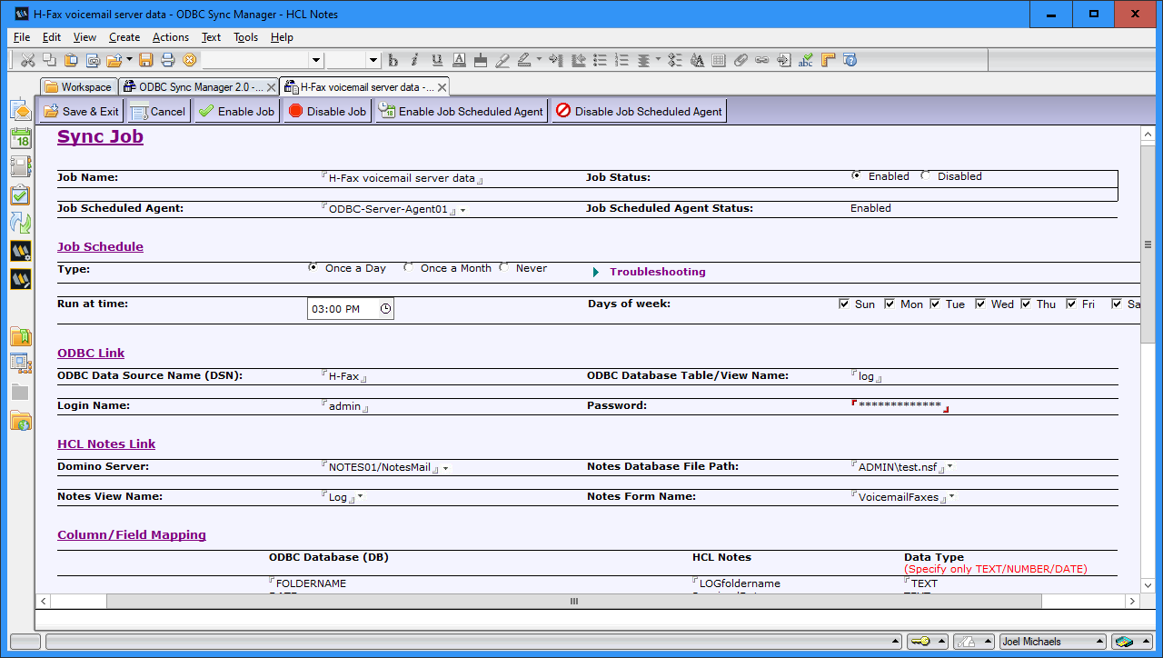
Task: Expand the Troubleshooting section
Action: tap(596, 272)
